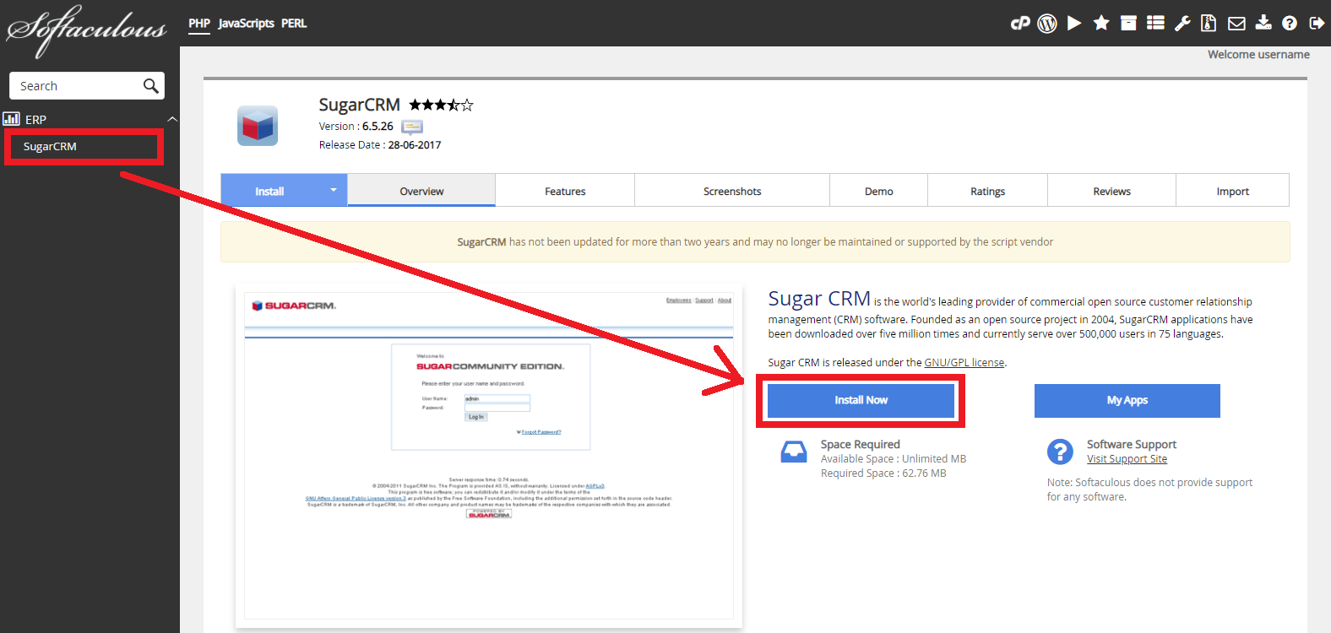Open the help question mark icon
This screenshot has width=1331, height=633.
(x=1290, y=23)
